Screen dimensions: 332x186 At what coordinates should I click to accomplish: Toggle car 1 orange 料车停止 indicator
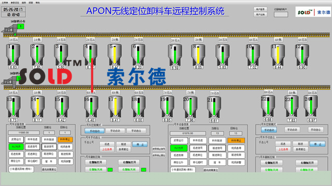[65, 139]
